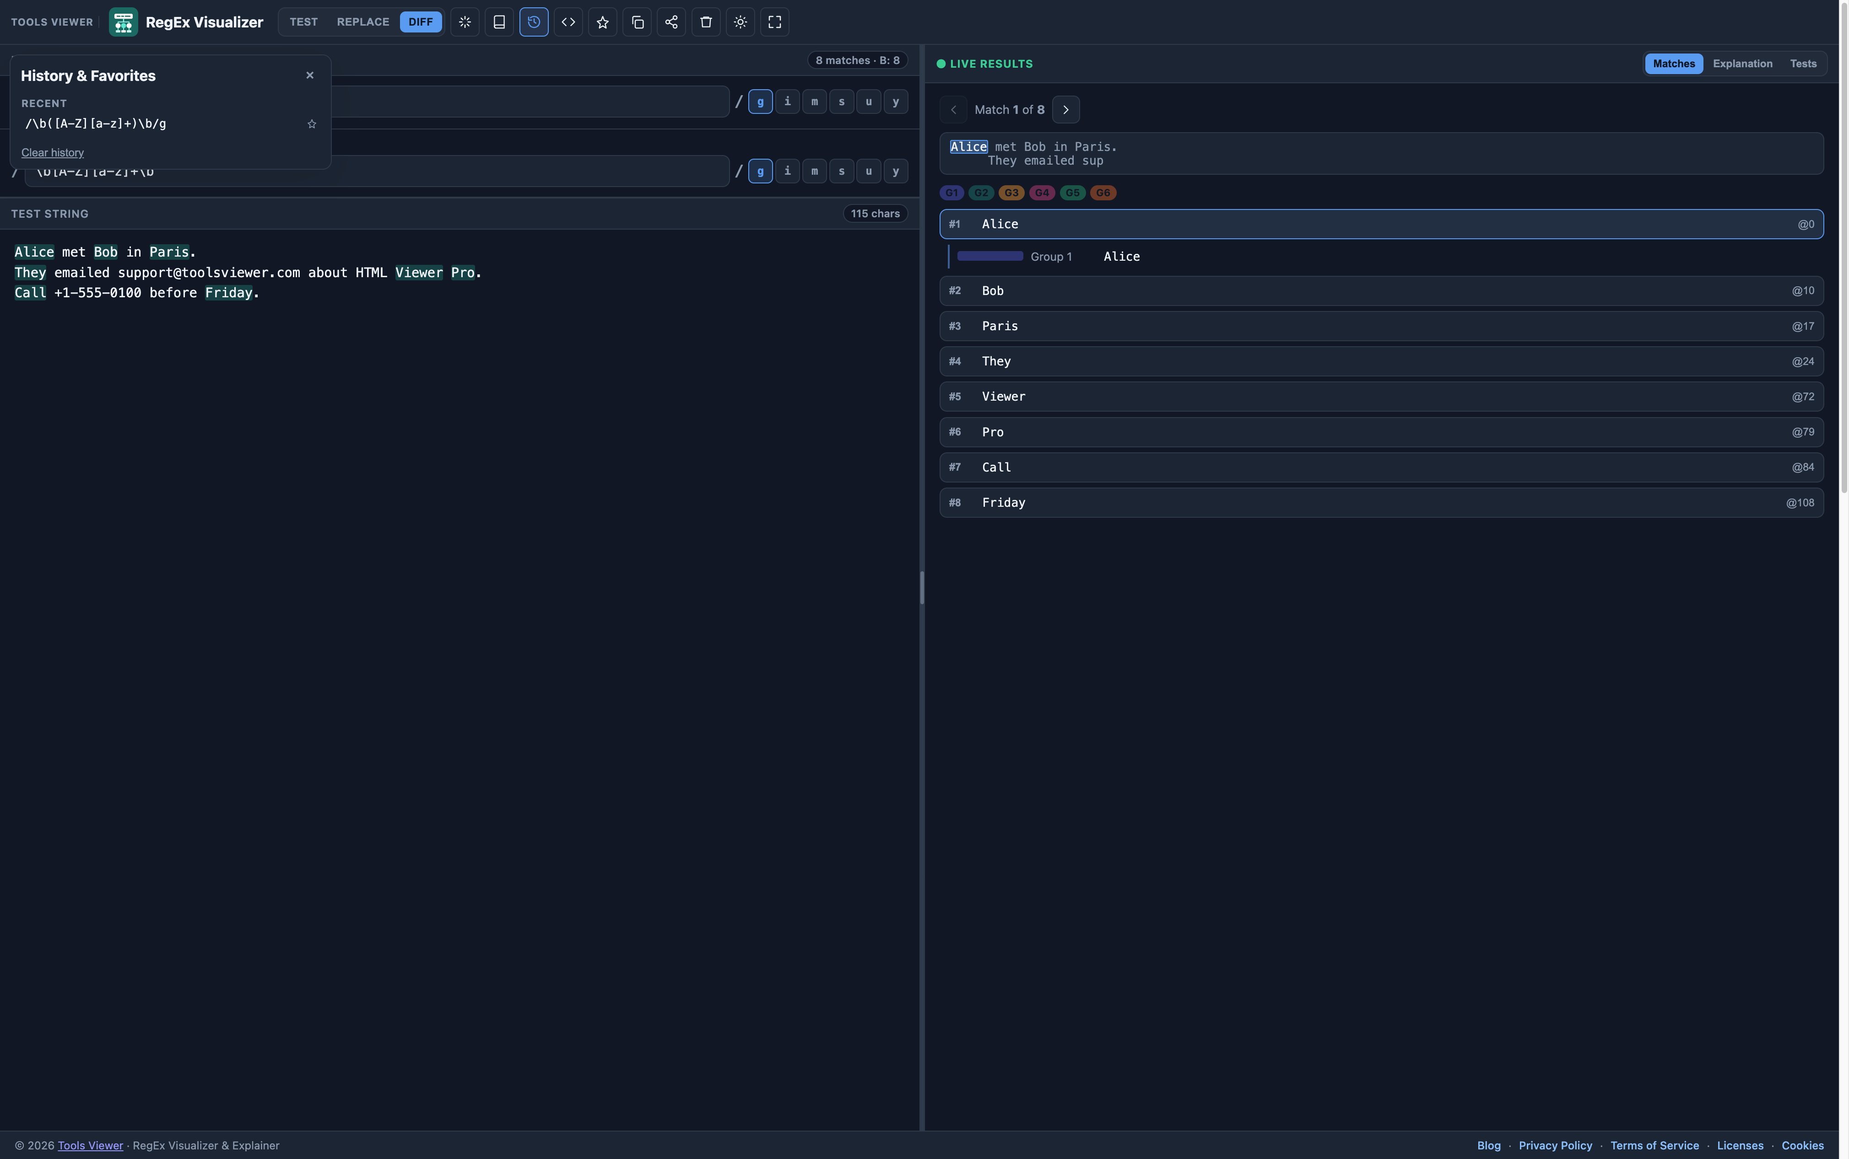Enter fullscreen with the expand icon
This screenshot has width=1849, height=1159.
(x=774, y=21)
